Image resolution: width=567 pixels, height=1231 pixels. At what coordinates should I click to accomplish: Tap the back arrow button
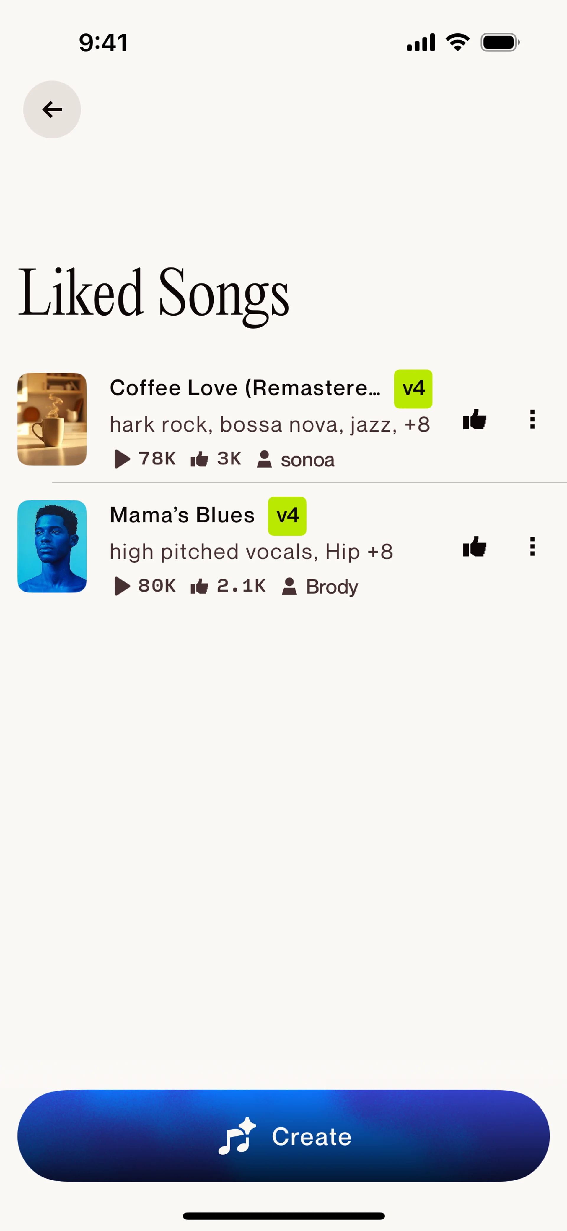click(52, 109)
